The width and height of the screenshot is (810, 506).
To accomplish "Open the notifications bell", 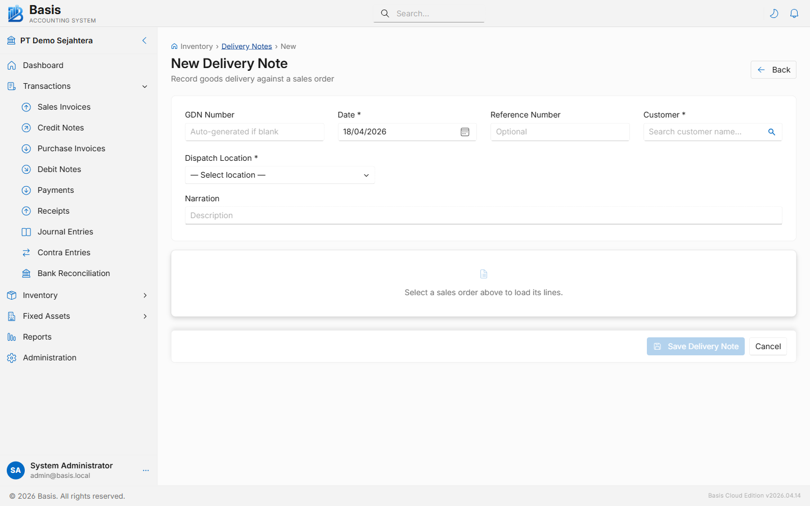I will pyautogui.click(x=794, y=13).
